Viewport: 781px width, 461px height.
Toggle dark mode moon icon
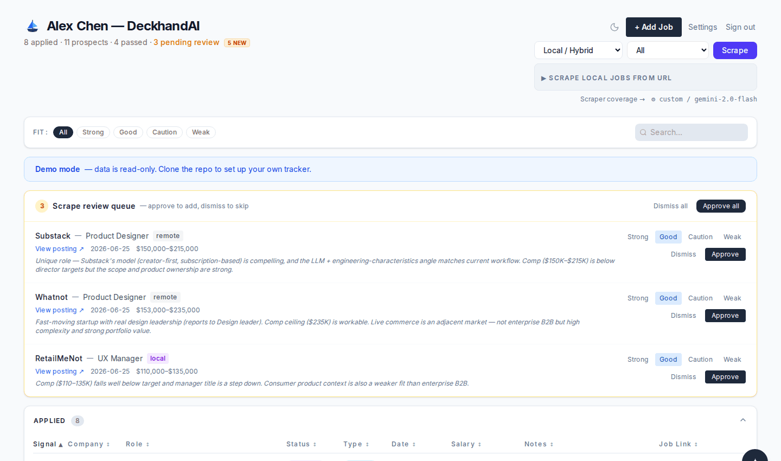(614, 27)
